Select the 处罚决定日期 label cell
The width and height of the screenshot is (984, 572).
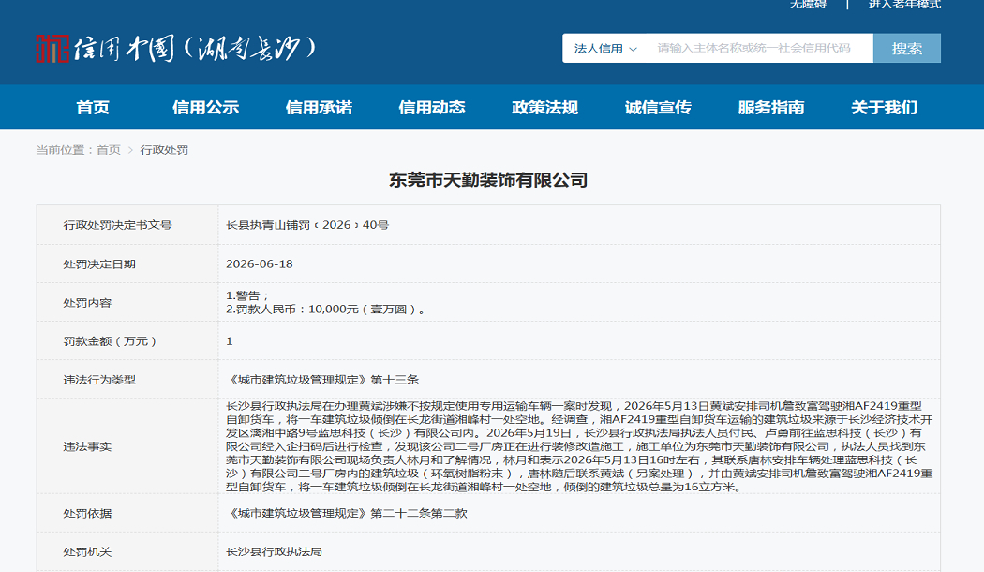[x=127, y=263]
